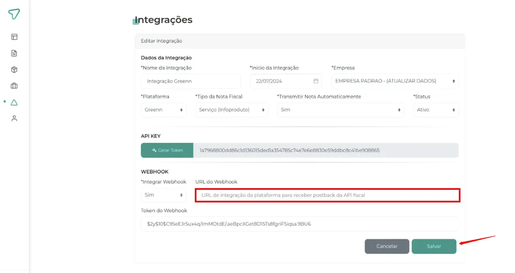Open the Status dropdown showing Ativo
The width and height of the screenshot is (515, 273).
436,110
